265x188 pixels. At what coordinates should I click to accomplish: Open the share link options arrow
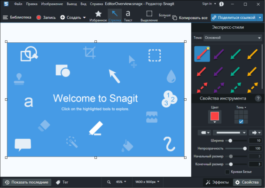point(260,17)
